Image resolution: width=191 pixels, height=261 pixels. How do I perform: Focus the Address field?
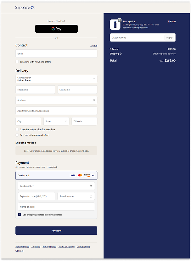click(x=56, y=100)
